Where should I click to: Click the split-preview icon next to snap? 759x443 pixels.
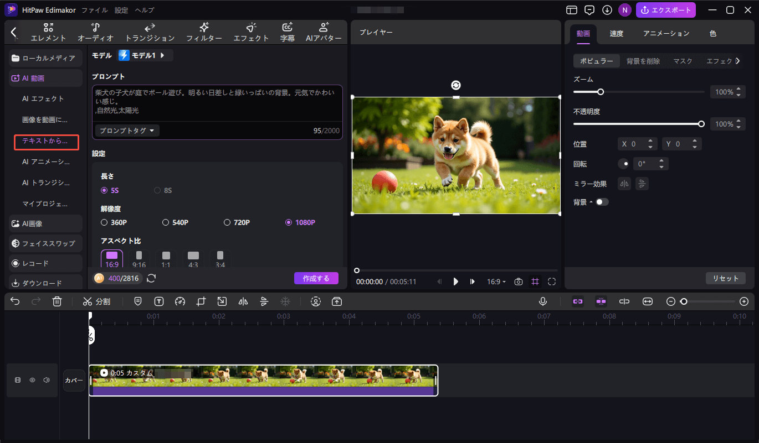[x=624, y=301]
